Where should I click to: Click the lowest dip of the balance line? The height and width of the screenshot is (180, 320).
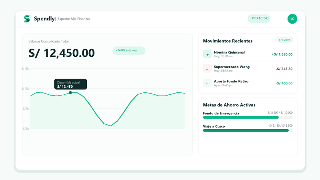(x=111, y=126)
